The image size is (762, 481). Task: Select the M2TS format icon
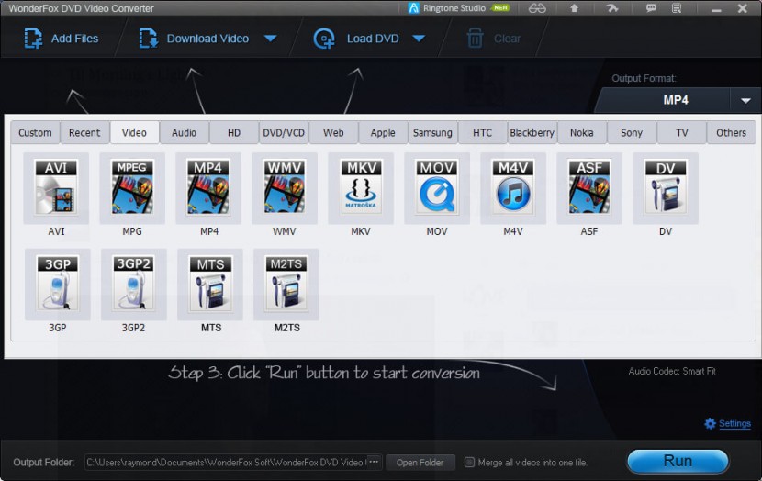286,285
